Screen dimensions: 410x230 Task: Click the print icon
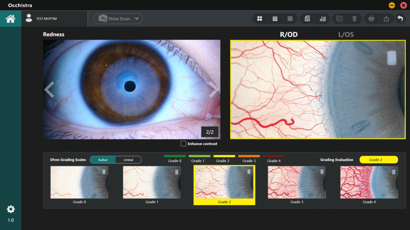click(371, 19)
